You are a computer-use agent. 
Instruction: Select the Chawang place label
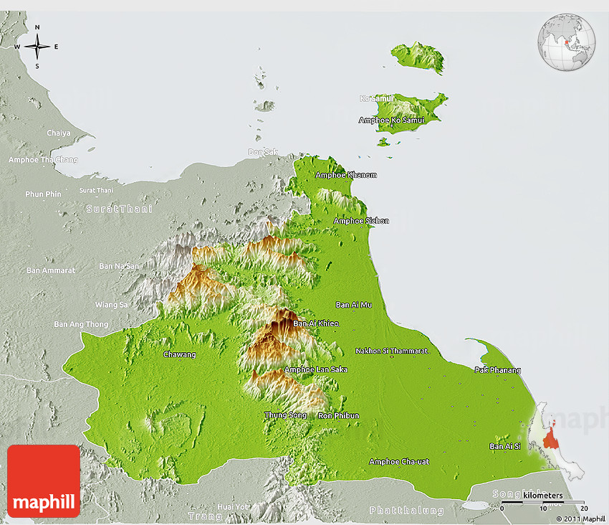coord(179,354)
